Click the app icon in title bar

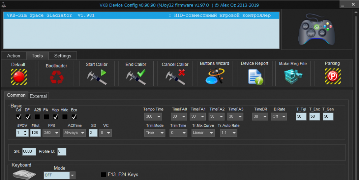point(4,4)
